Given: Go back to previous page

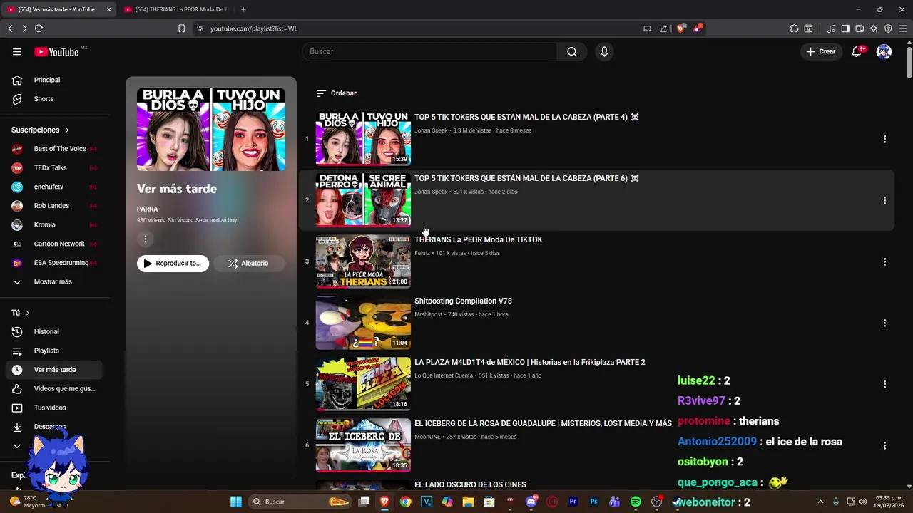Looking at the screenshot, I should click(10, 28).
